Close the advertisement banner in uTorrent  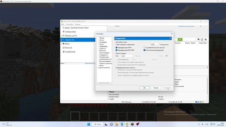201,26
